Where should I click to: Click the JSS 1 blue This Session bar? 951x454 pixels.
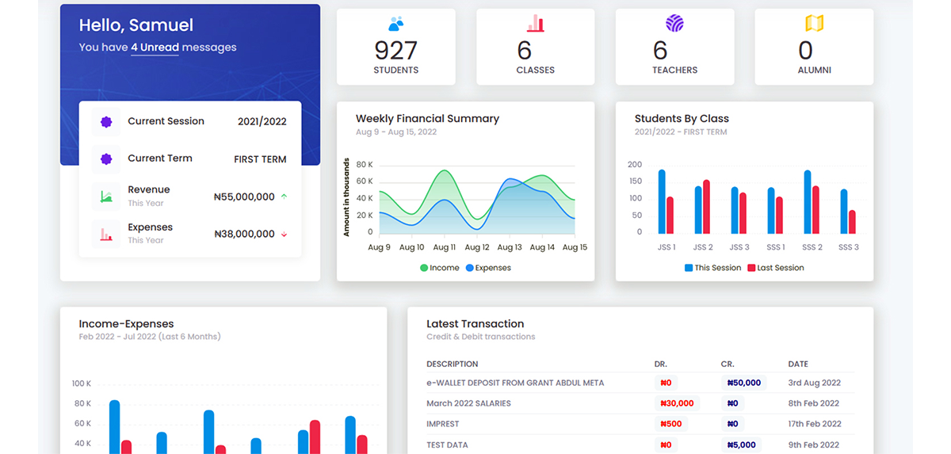662,201
